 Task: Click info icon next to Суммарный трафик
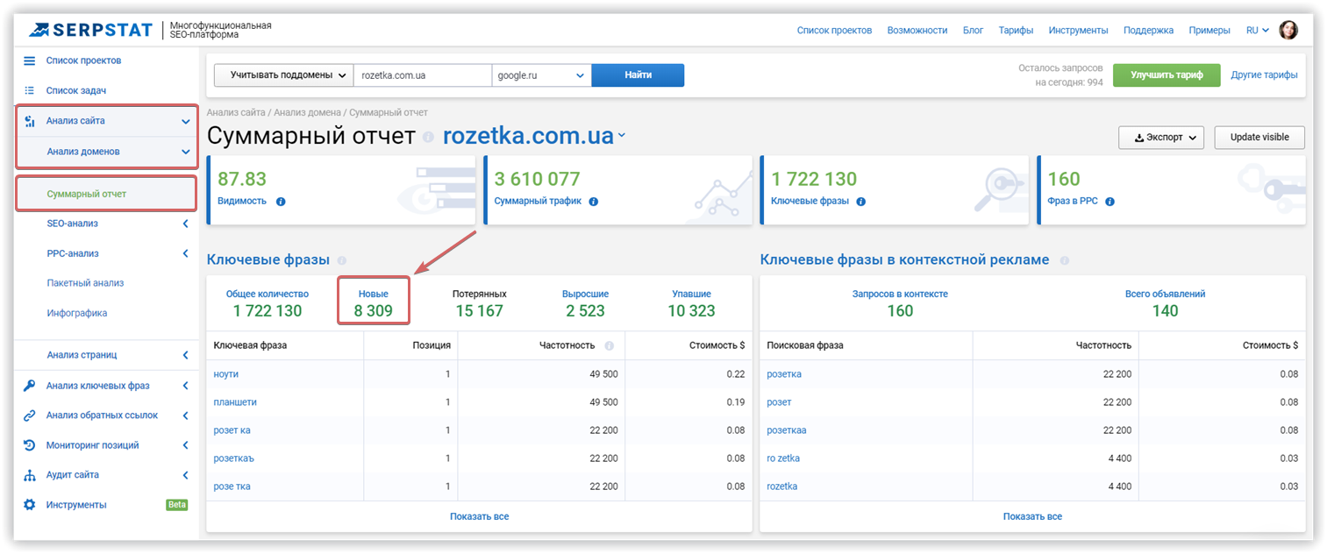(594, 202)
